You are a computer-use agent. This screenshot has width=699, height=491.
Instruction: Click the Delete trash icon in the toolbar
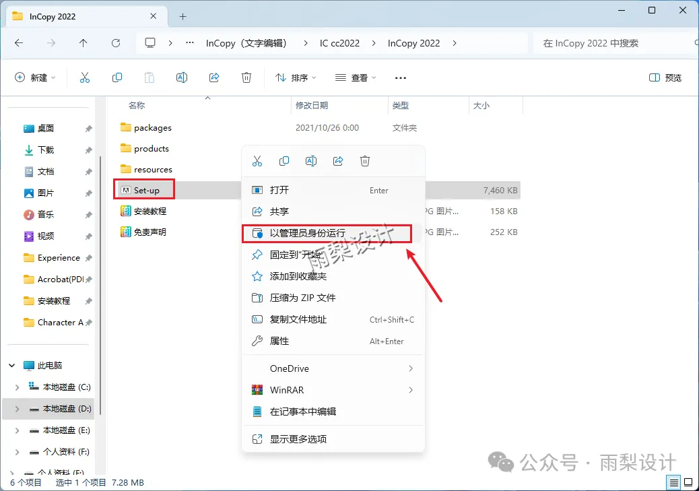tap(246, 77)
